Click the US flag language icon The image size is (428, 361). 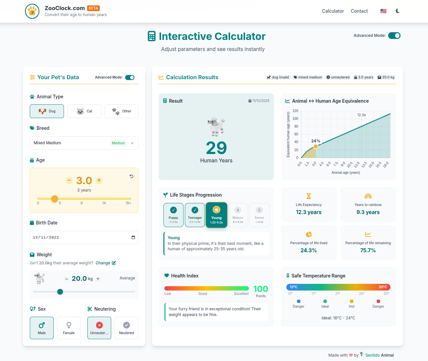[x=383, y=11]
